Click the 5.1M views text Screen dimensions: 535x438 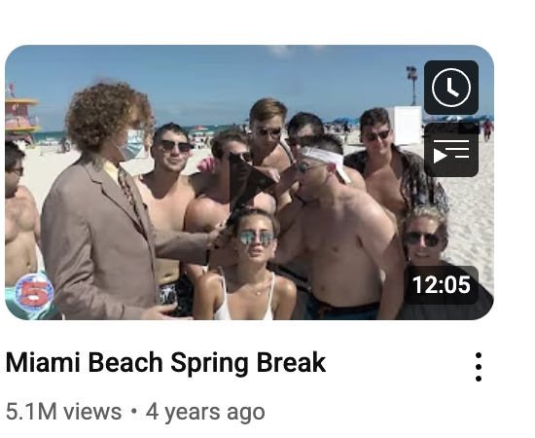(63, 412)
